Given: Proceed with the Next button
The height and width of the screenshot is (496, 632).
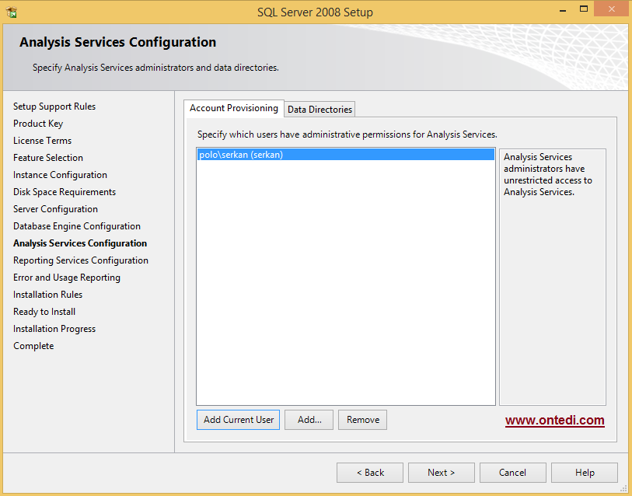Looking at the screenshot, I should click(442, 473).
